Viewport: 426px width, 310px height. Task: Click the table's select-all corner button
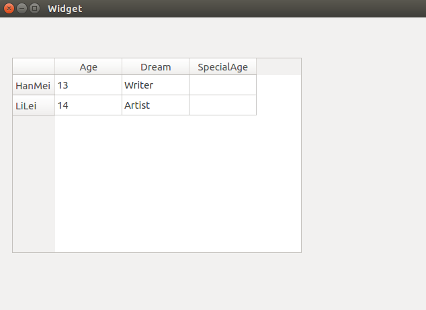(34, 66)
